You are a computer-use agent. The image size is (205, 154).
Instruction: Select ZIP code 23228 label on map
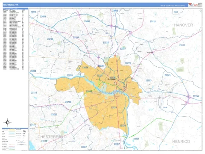(x=106, y=43)
